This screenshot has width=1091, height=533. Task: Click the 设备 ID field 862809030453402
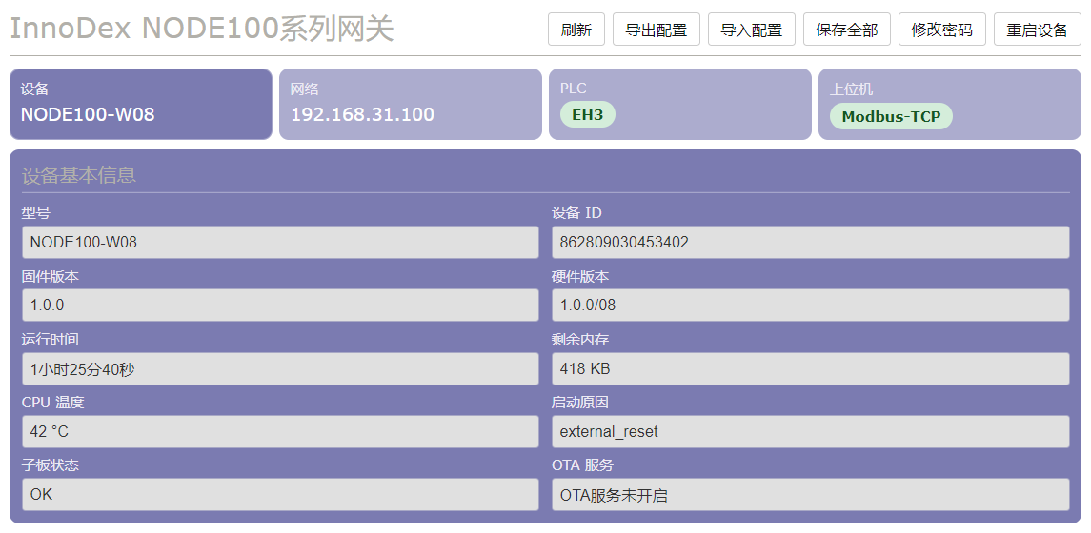click(x=811, y=242)
